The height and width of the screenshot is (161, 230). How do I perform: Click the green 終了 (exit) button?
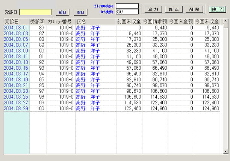(x=217, y=9)
